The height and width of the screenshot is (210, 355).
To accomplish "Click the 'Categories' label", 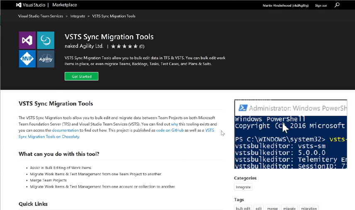I will pos(245,178).
